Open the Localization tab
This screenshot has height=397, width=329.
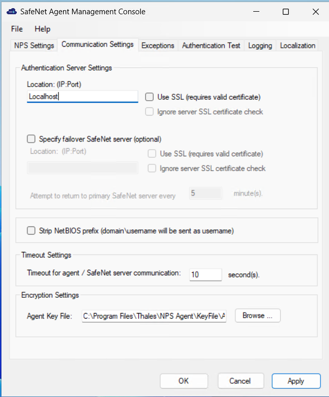point(297,45)
